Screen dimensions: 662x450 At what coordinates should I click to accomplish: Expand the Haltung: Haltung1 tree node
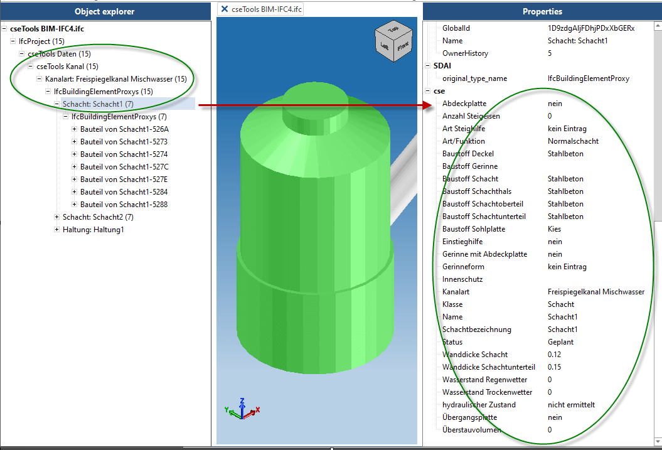pos(57,230)
